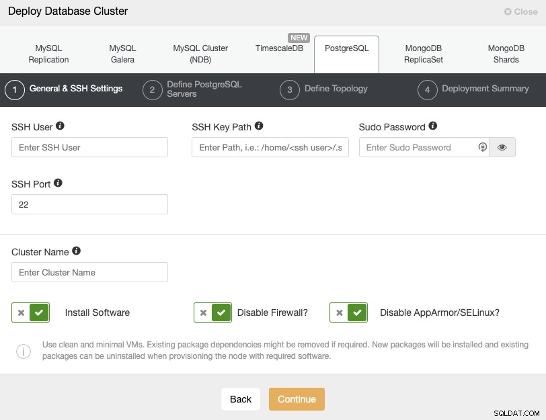Toggle sudo password visibility eye icon
The width and height of the screenshot is (546, 420).
(x=502, y=147)
